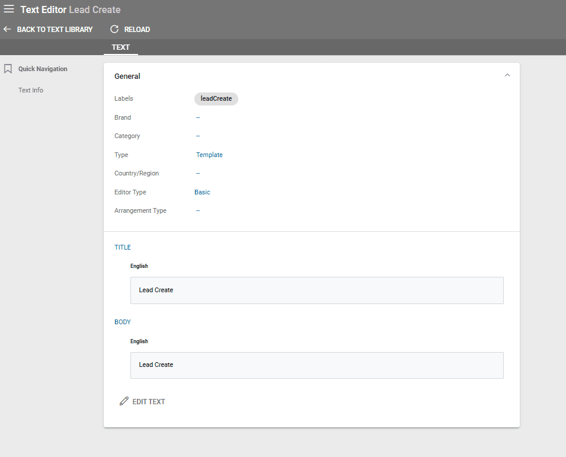This screenshot has width=566, height=457.
Task: Click the EDIT TEXT button
Action: tap(148, 401)
